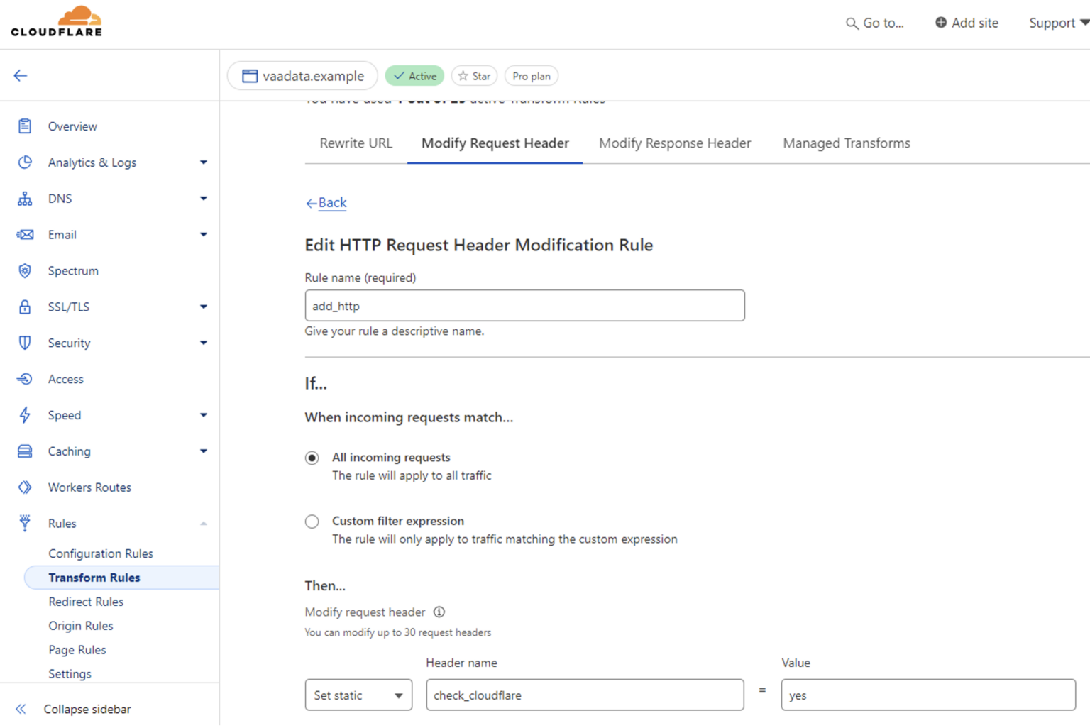Screen dimensions: 1090x728
Task: Star the vaadata.example site
Action: pos(474,76)
